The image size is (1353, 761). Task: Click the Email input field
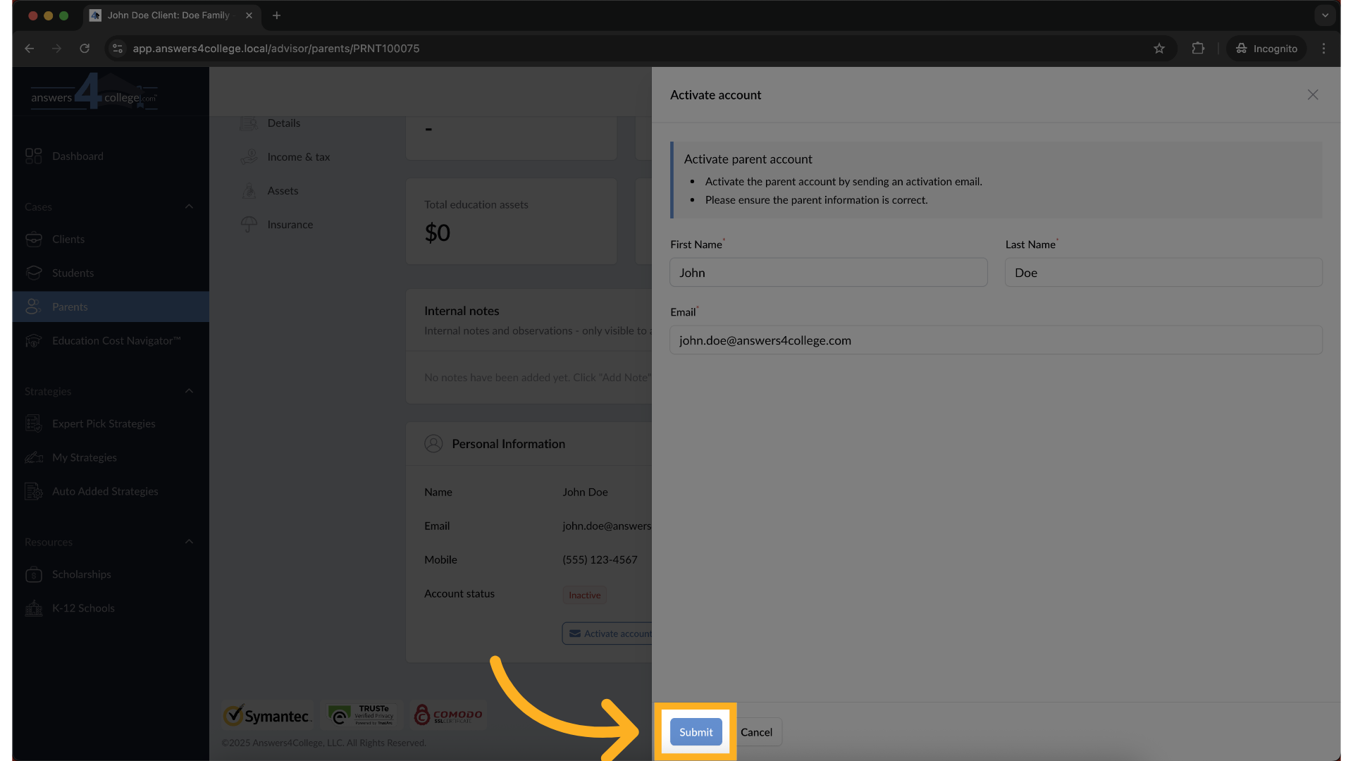coord(995,340)
